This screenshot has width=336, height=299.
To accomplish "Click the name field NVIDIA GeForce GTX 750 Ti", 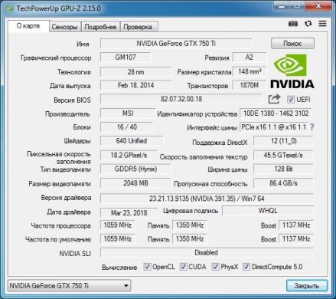I will pyautogui.click(x=176, y=44).
